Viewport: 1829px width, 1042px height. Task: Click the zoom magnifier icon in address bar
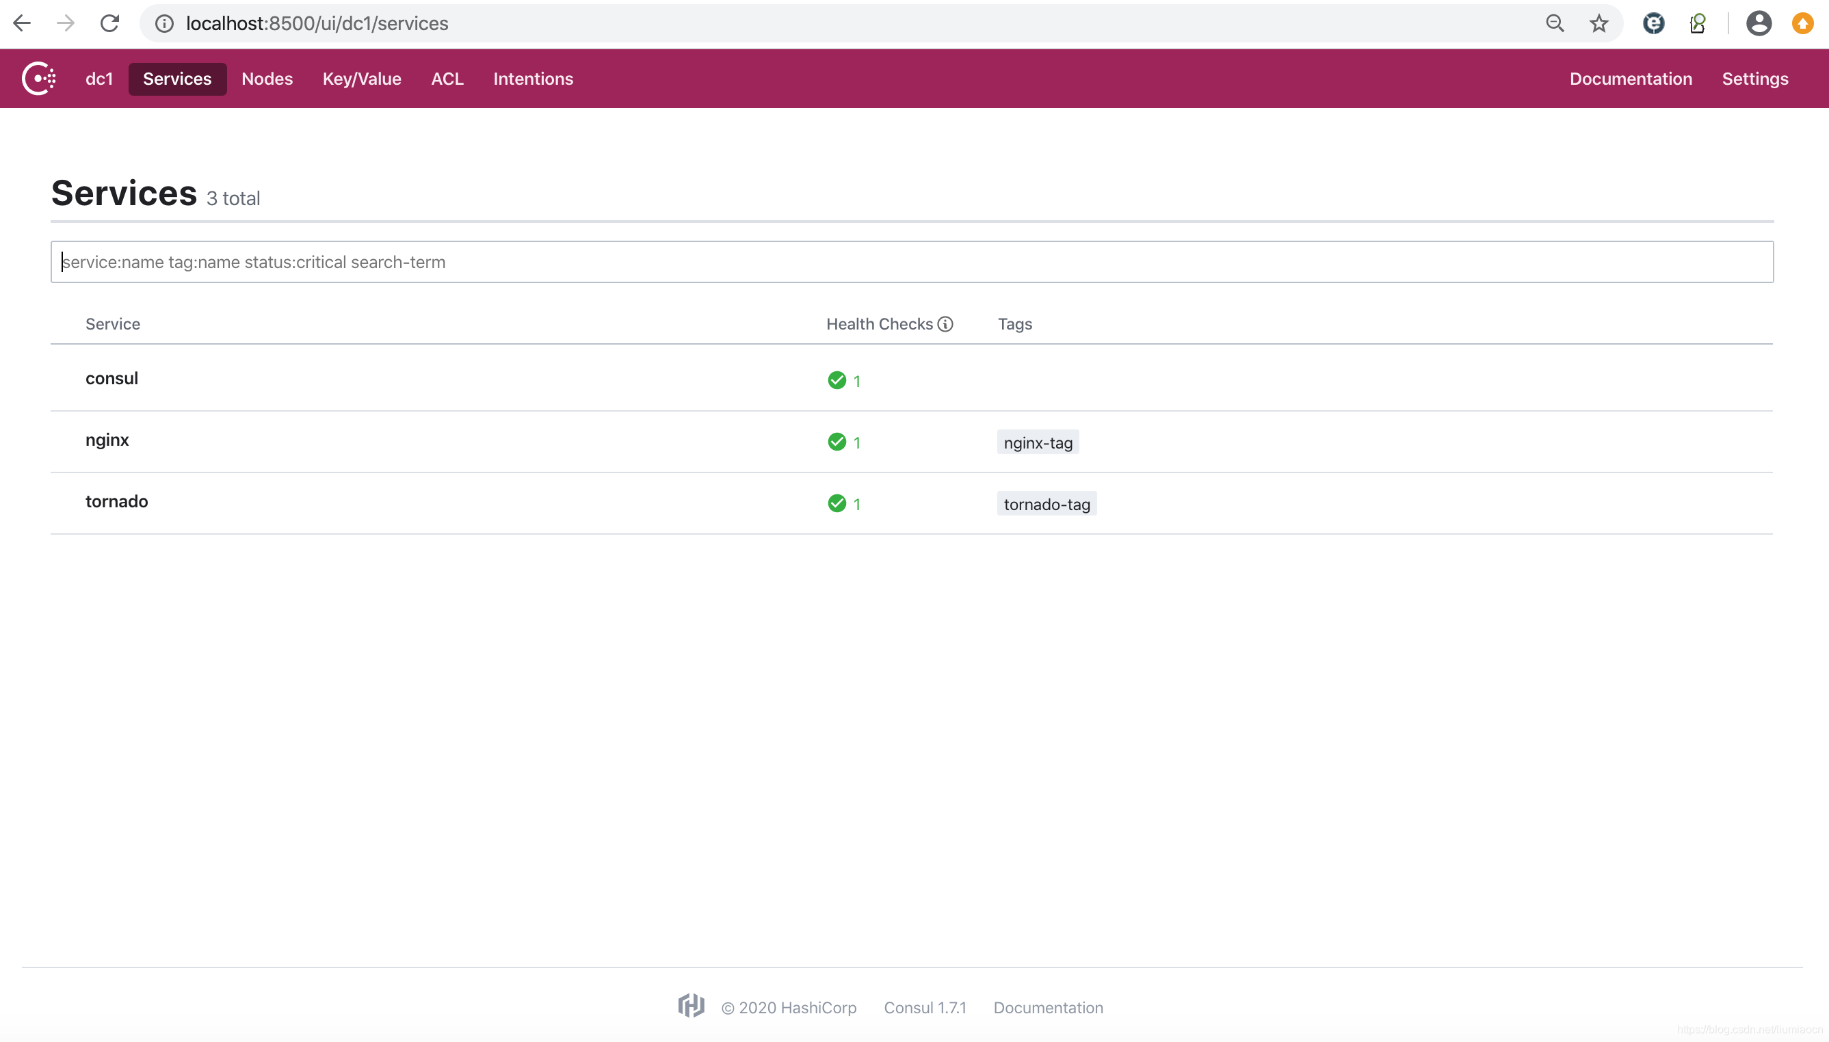tap(1554, 24)
